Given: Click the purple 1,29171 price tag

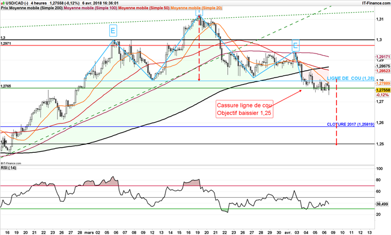Looking at the screenshot, I should tap(383, 57).
